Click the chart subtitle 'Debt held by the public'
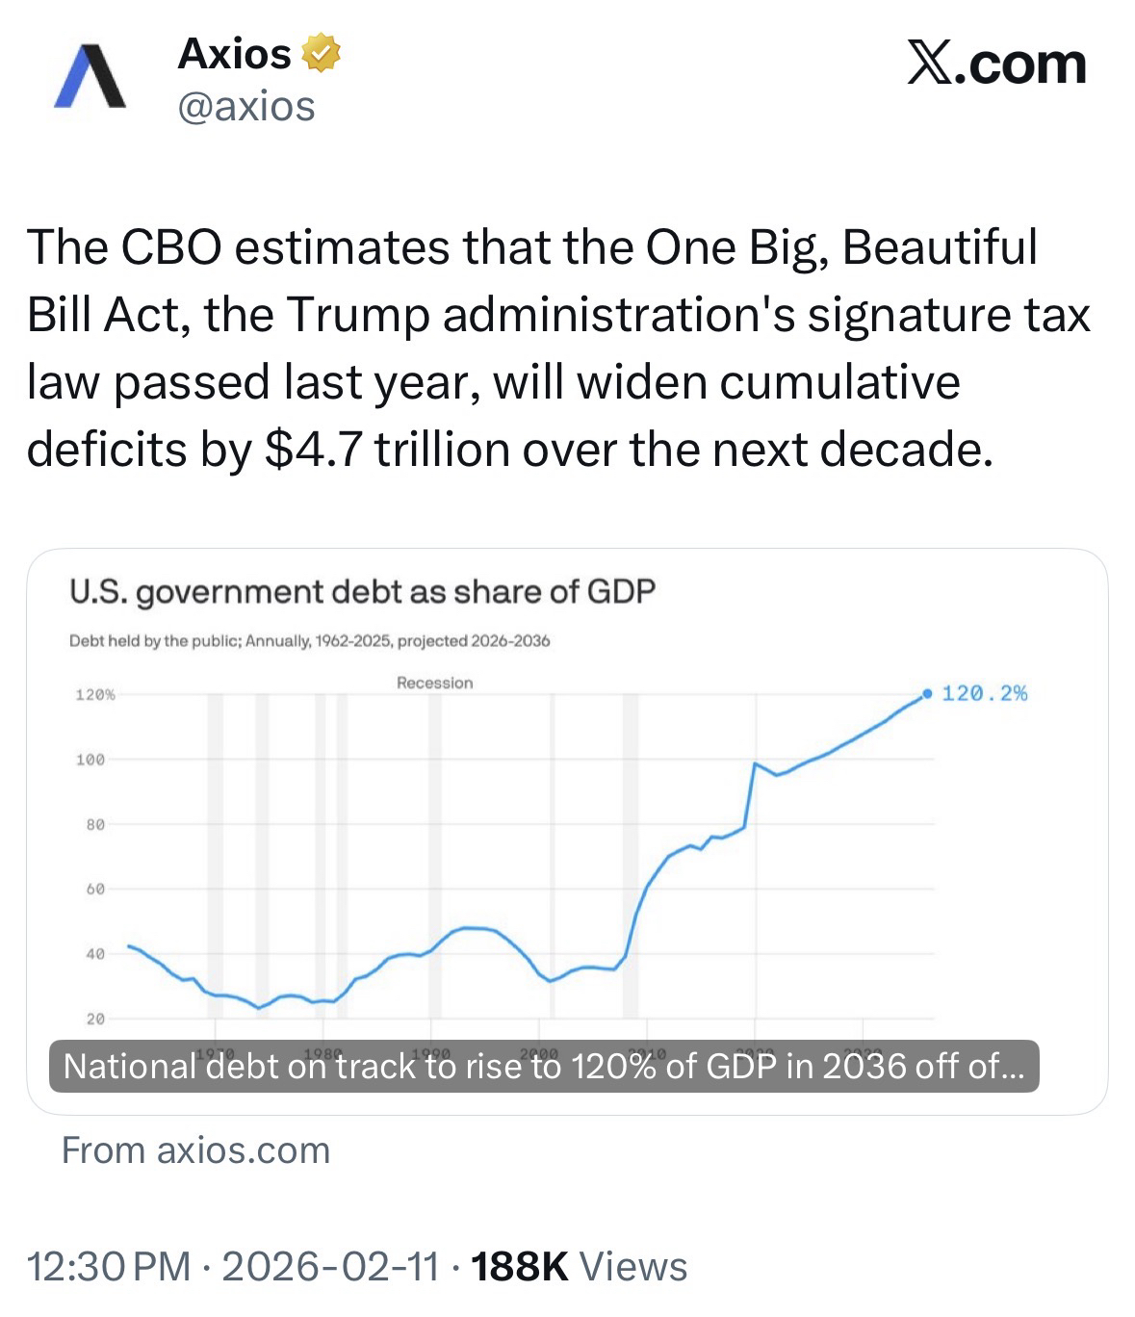The width and height of the screenshot is (1135, 1317). (309, 641)
